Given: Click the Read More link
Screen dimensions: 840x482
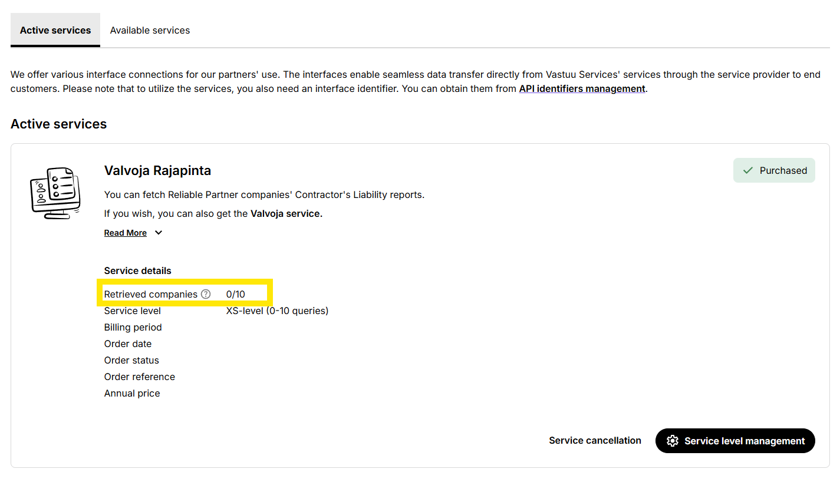Looking at the screenshot, I should pos(126,233).
